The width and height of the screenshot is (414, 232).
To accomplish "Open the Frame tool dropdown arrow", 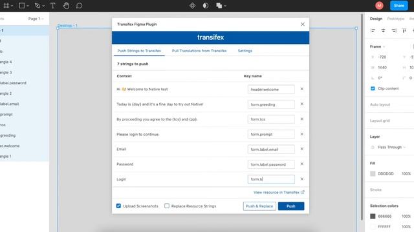I will (12, 6).
